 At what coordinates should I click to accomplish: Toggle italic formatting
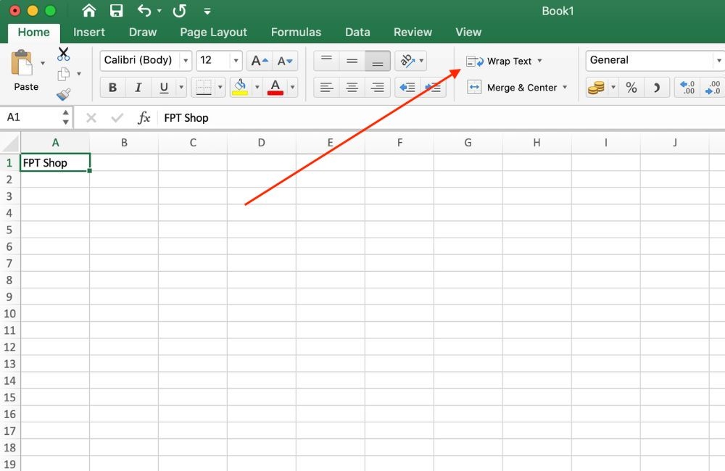[138, 87]
